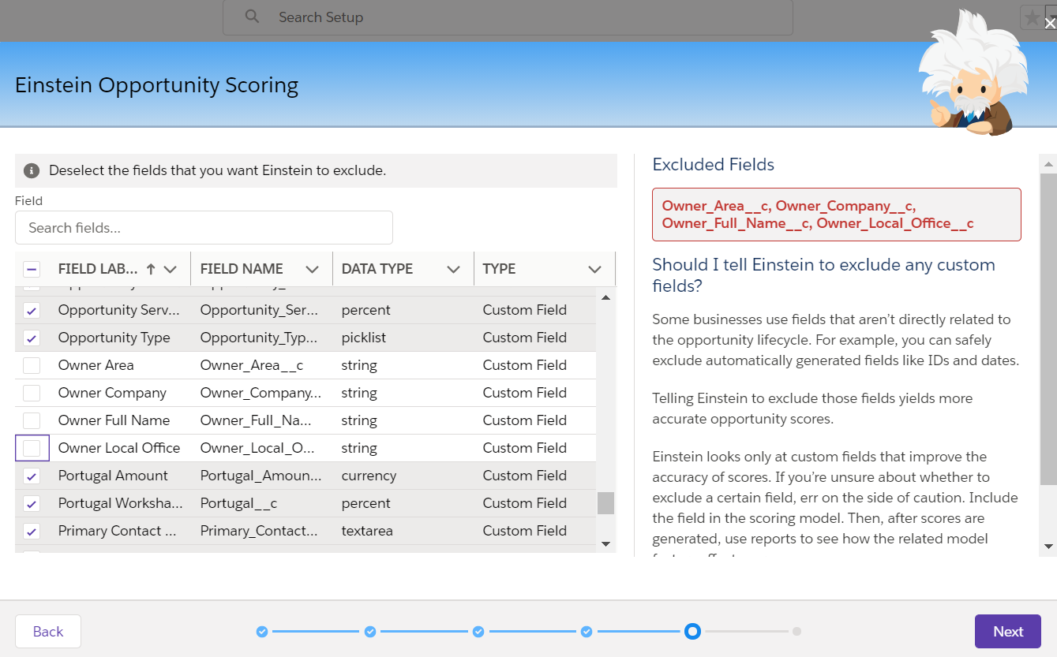Proceed with the Next button
Screen dimensions: 1057x657
(x=1008, y=631)
